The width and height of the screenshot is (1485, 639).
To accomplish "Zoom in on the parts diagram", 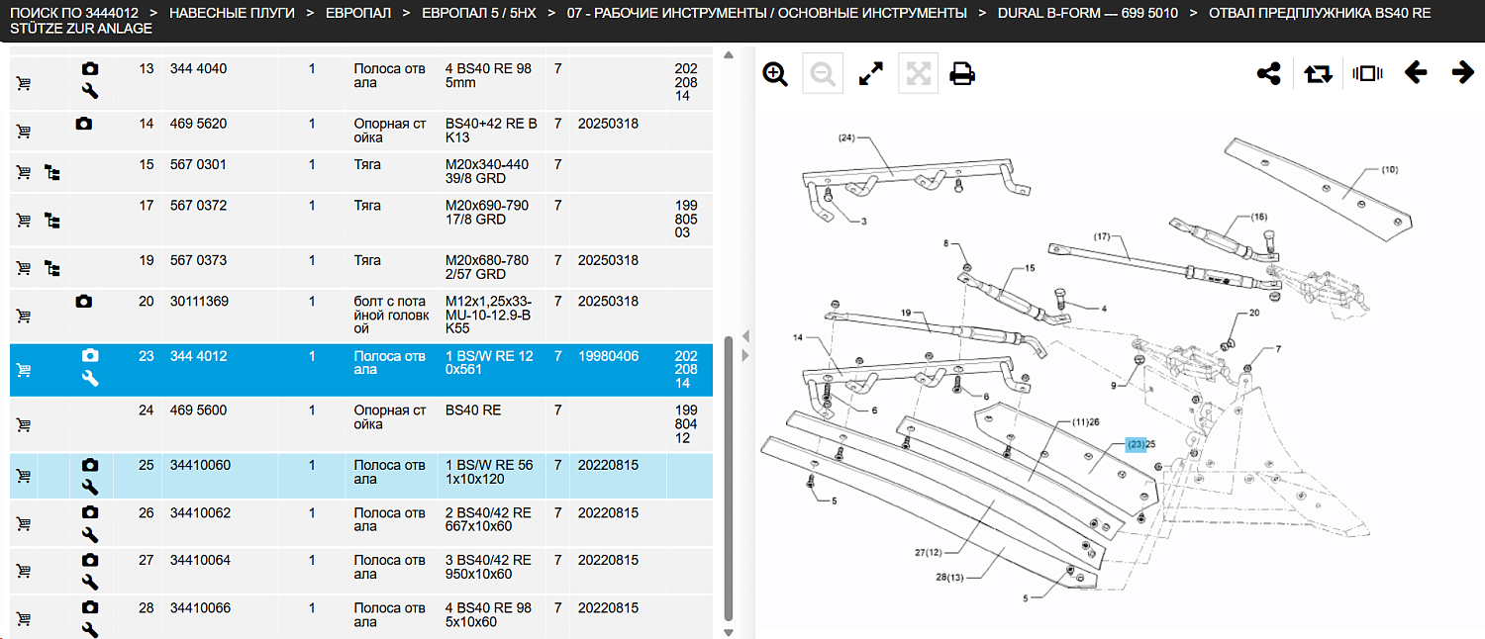I will 775,74.
